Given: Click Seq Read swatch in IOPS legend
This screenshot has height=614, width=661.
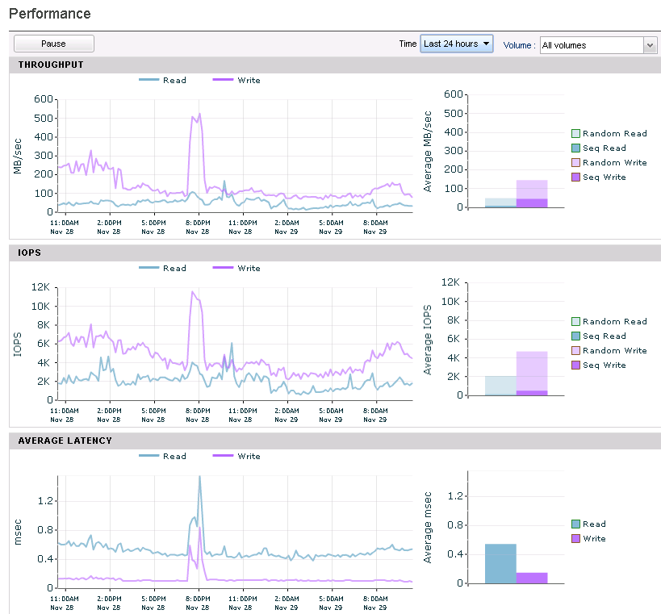Looking at the screenshot, I should pyautogui.click(x=575, y=336).
